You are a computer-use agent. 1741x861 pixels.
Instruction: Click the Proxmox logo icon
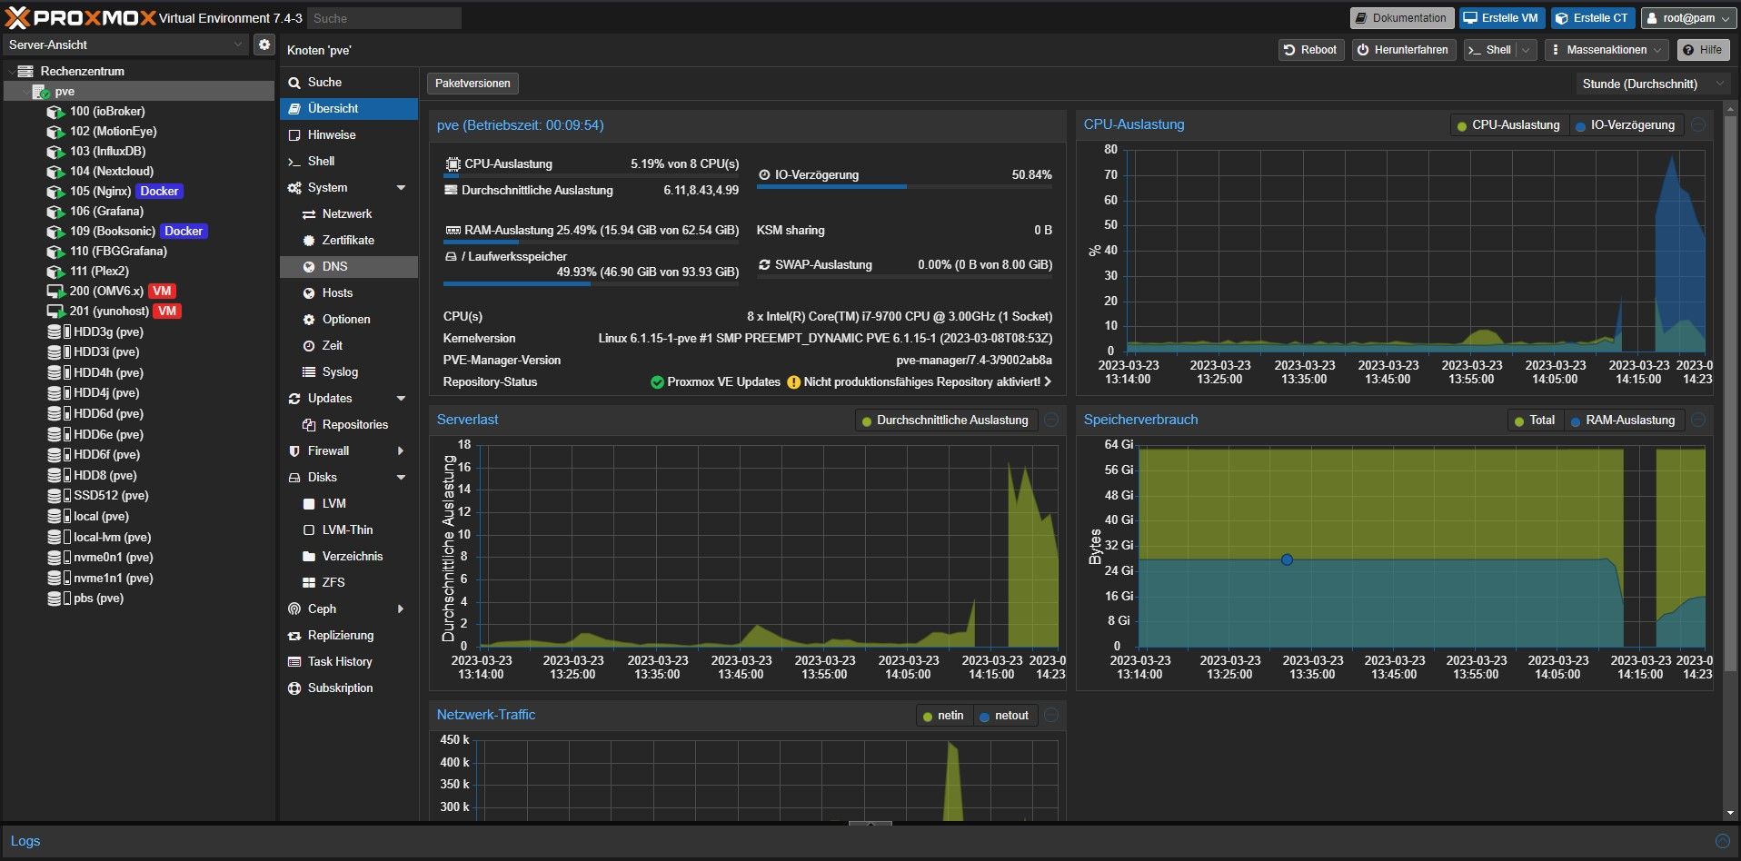[x=18, y=17]
